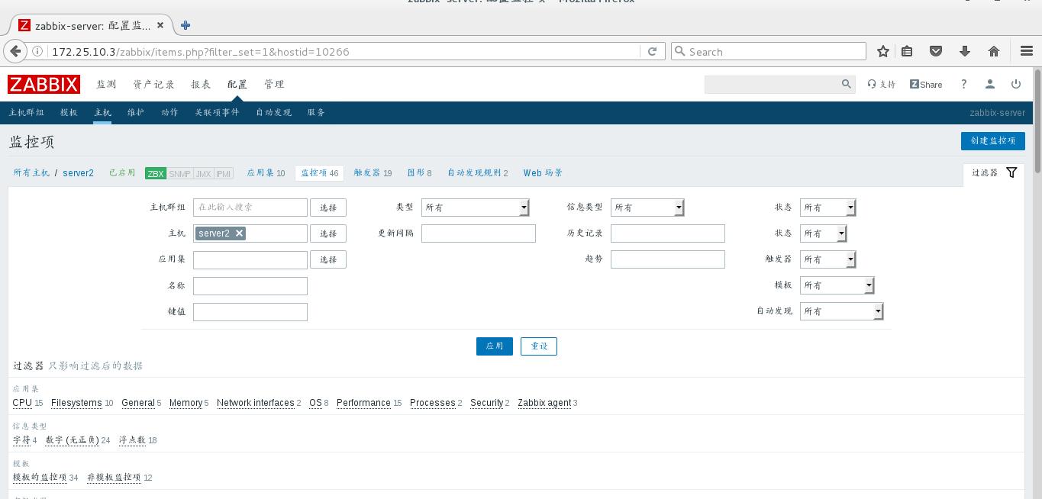Click the Firefox Search box
This screenshot has width=1042, height=499.
(x=769, y=51)
